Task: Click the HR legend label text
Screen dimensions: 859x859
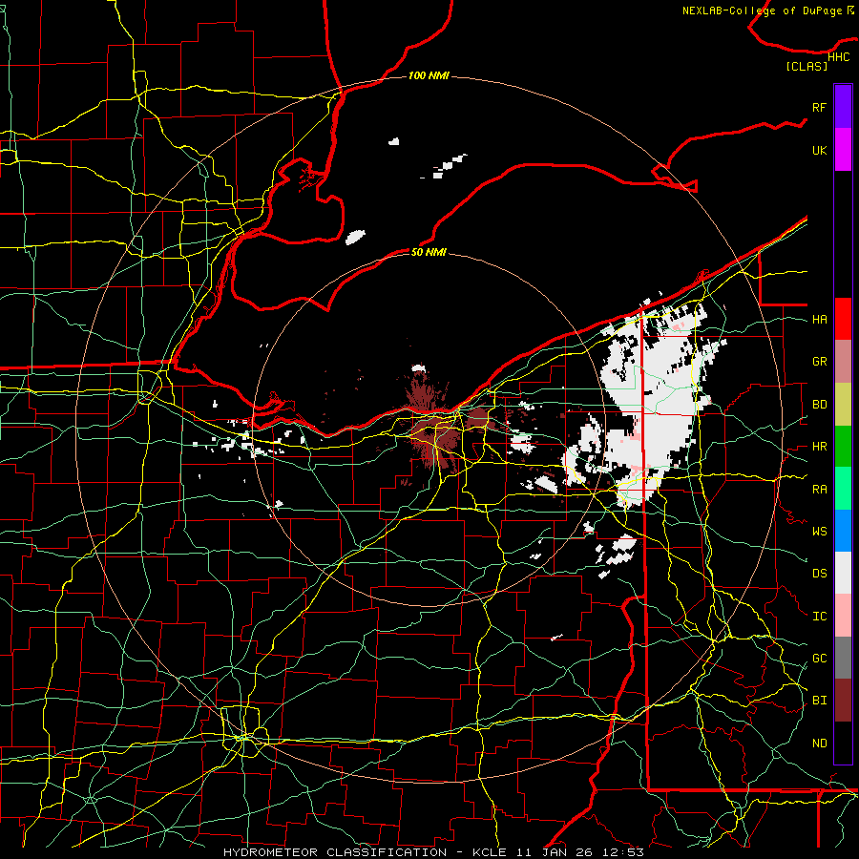Action: click(819, 447)
